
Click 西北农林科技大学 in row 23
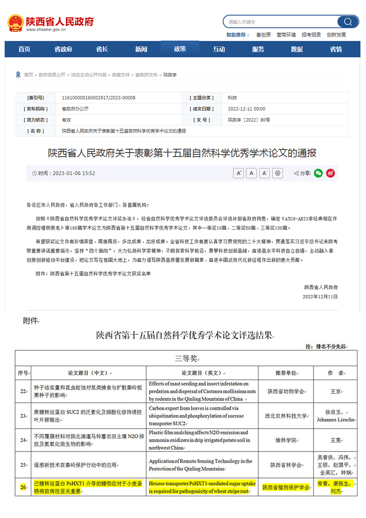tap(286, 416)
